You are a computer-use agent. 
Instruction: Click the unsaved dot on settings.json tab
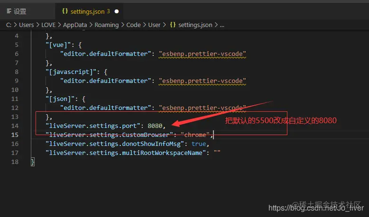(117, 11)
